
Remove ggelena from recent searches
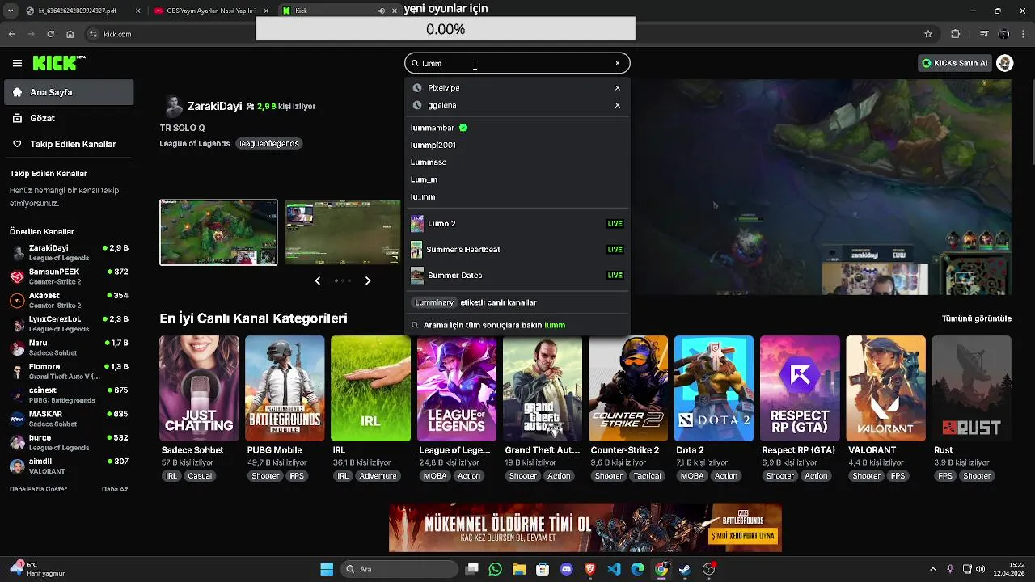(618, 105)
